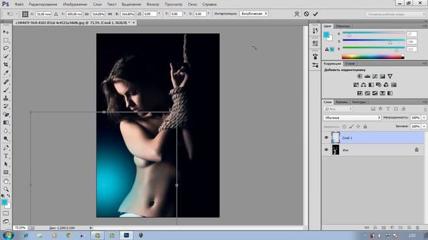This screenshot has width=428, height=240.
Task: Click foreground color in Color panel
Action: 326,35
